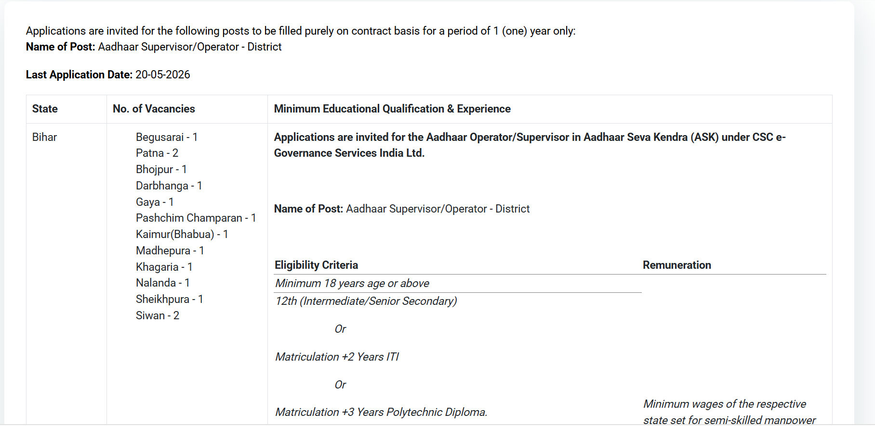875x426 pixels.
Task: Click the Matriculation +3 Years Polytechnic Diploma line
Action: 381,413
